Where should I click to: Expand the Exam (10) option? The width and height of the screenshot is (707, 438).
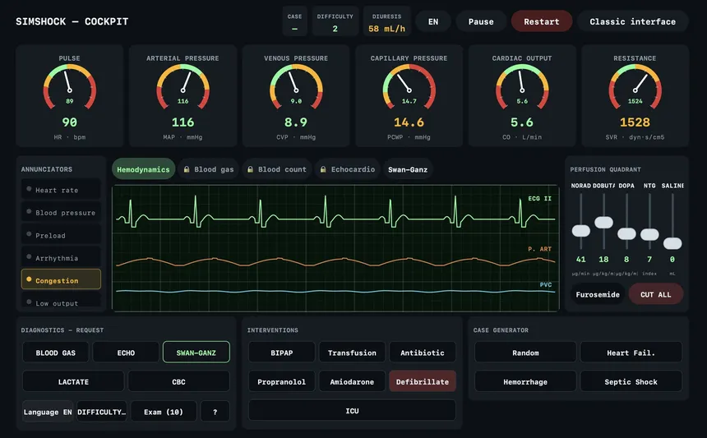pos(164,412)
